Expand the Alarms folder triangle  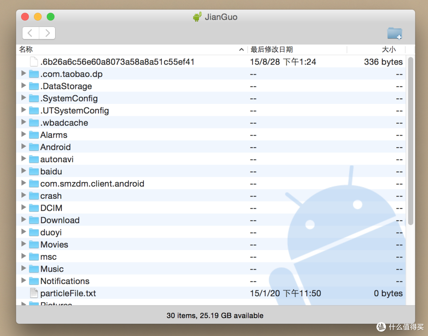[x=24, y=134]
